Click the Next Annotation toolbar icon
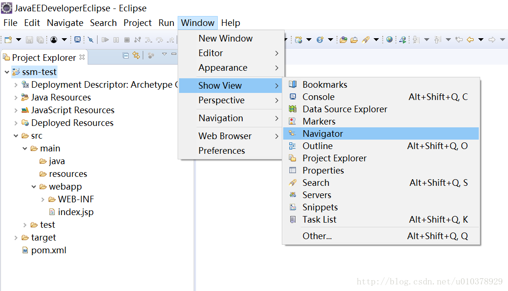The image size is (508, 291). pos(416,40)
